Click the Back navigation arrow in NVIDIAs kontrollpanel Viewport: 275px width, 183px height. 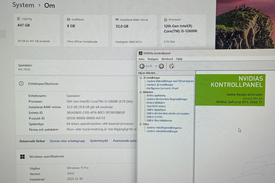(x=142, y=66)
